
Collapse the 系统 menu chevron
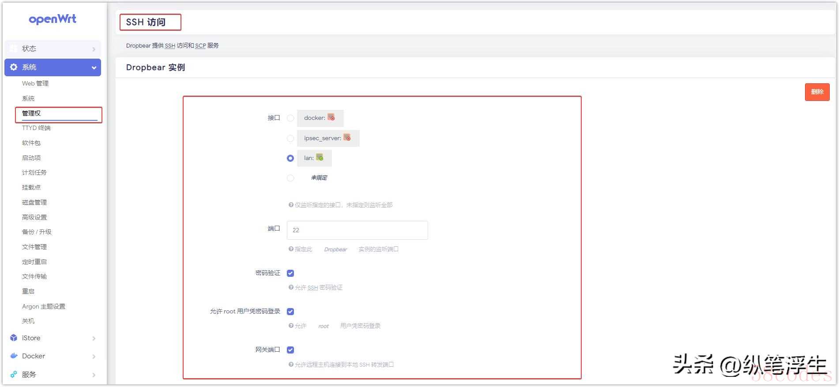pos(94,67)
